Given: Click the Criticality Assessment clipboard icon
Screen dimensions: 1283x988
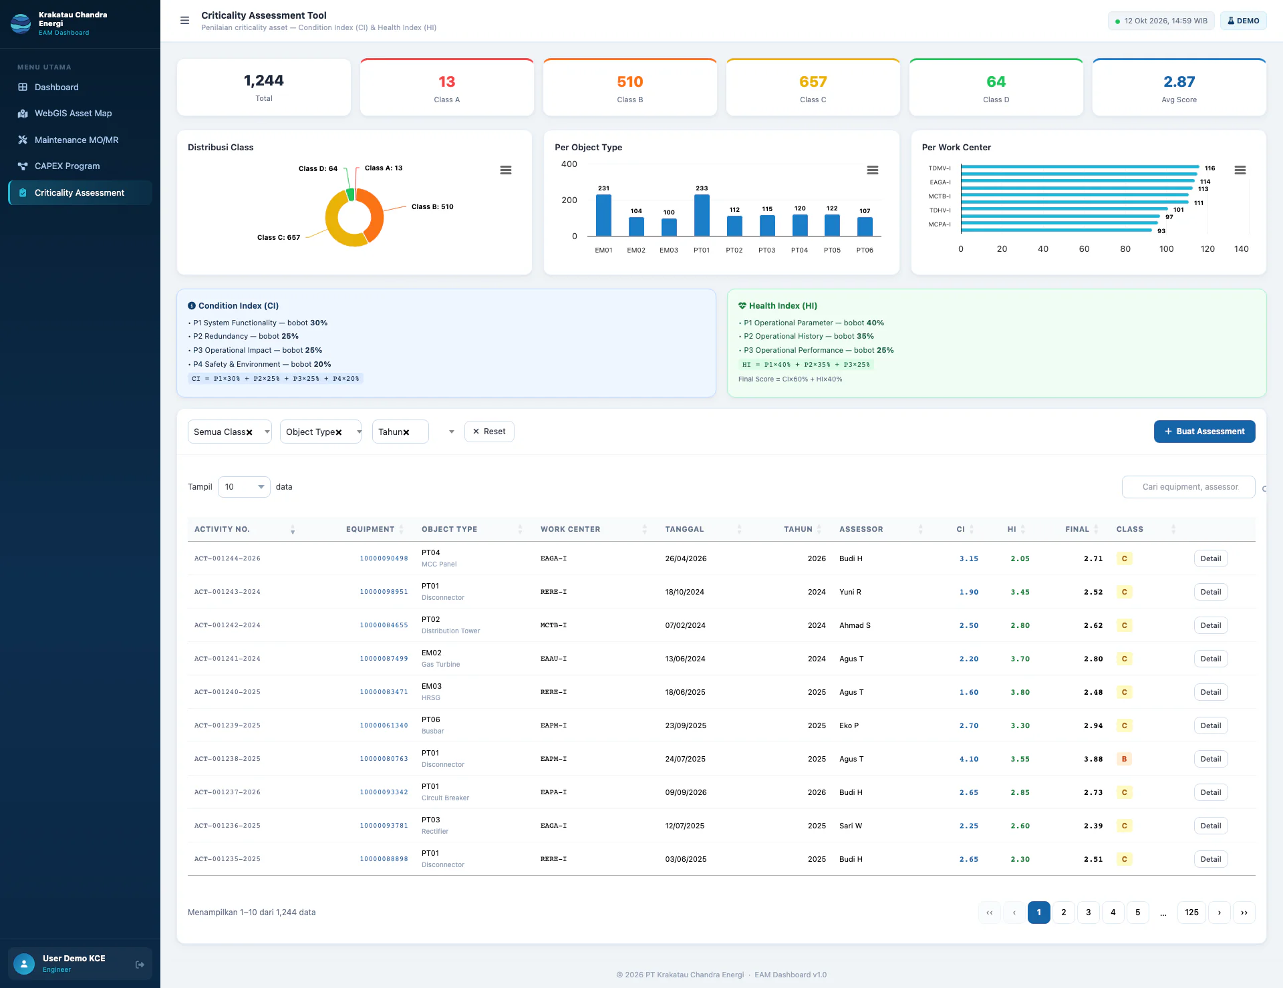Looking at the screenshot, I should pos(23,192).
